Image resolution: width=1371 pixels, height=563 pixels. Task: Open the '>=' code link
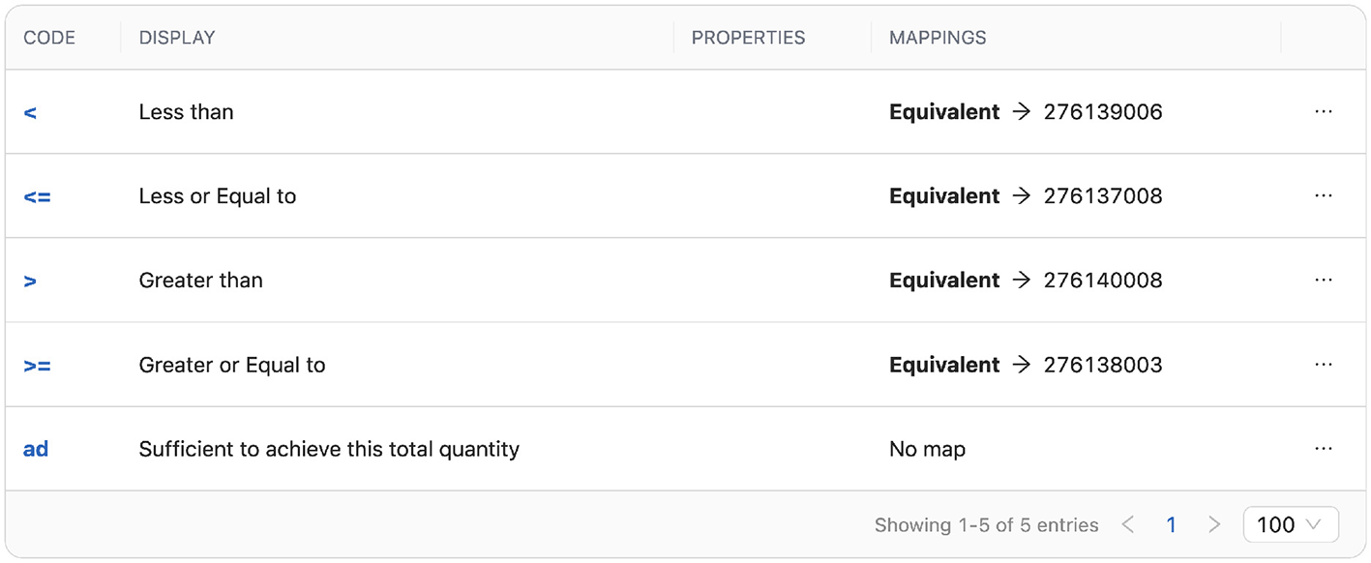click(37, 365)
